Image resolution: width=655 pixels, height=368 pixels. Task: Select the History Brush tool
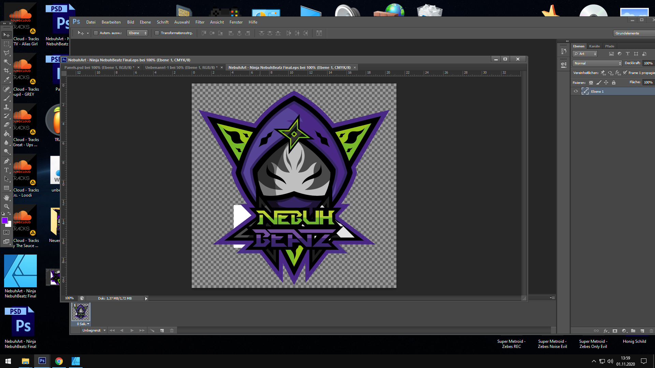pyautogui.click(x=6, y=116)
